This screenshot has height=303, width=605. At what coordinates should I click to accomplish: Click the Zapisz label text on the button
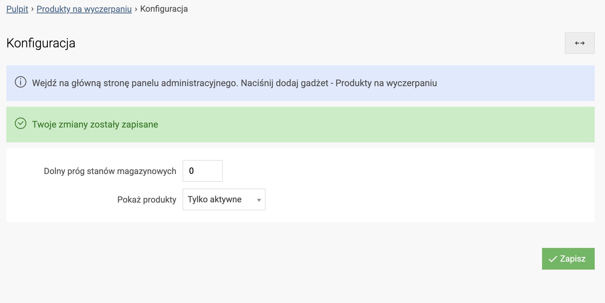tap(573, 259)
